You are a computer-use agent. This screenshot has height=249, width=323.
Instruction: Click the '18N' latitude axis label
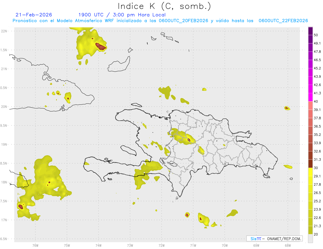[4, 182]
